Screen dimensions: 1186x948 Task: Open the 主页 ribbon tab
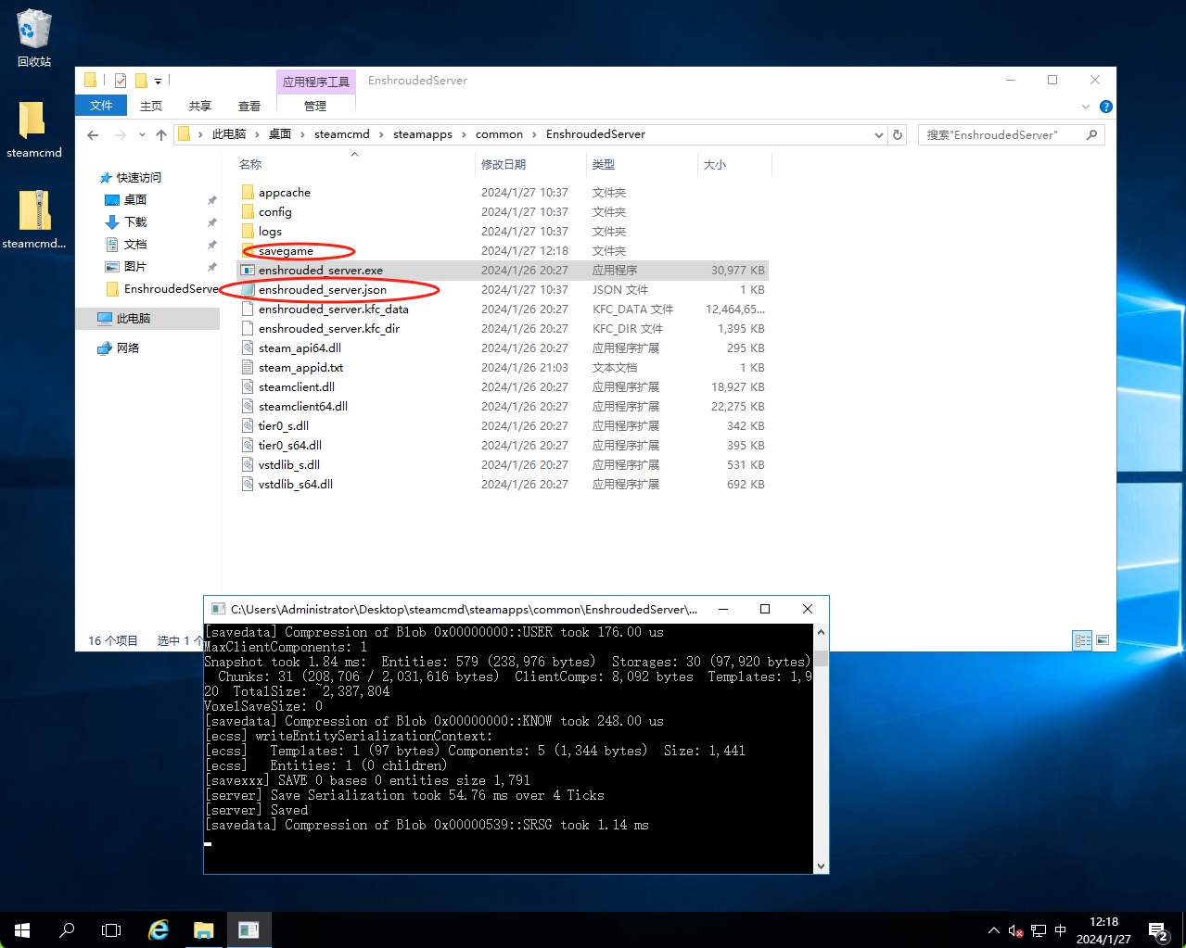tap(151, 106)
